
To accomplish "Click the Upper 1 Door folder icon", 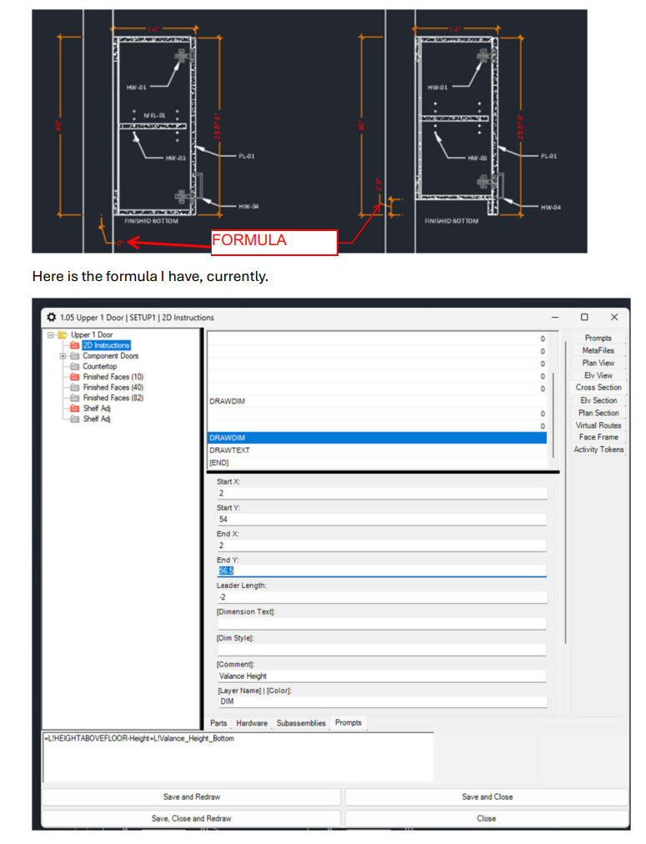I will pos(63,334).
